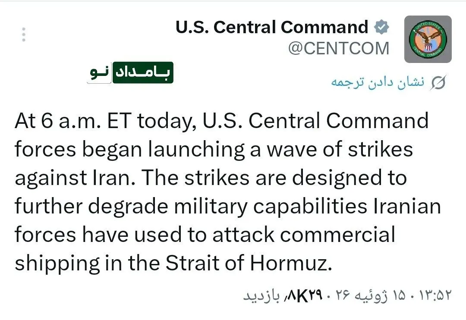The width and height of the screenshot is (466, 320).
Task: Click the 13:52 post time
Action: pos(435,295)
